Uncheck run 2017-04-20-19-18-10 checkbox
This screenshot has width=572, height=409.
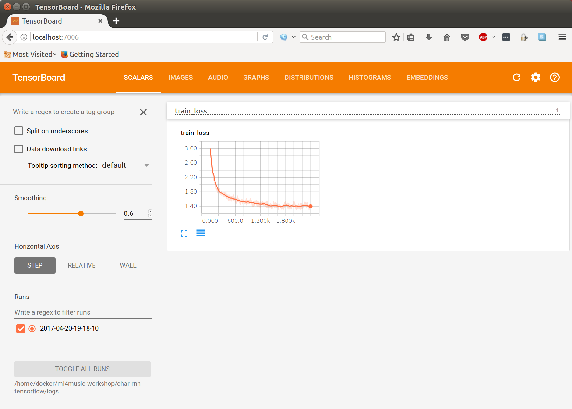20,329
